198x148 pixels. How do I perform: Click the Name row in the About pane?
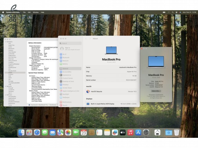point(111,68)
